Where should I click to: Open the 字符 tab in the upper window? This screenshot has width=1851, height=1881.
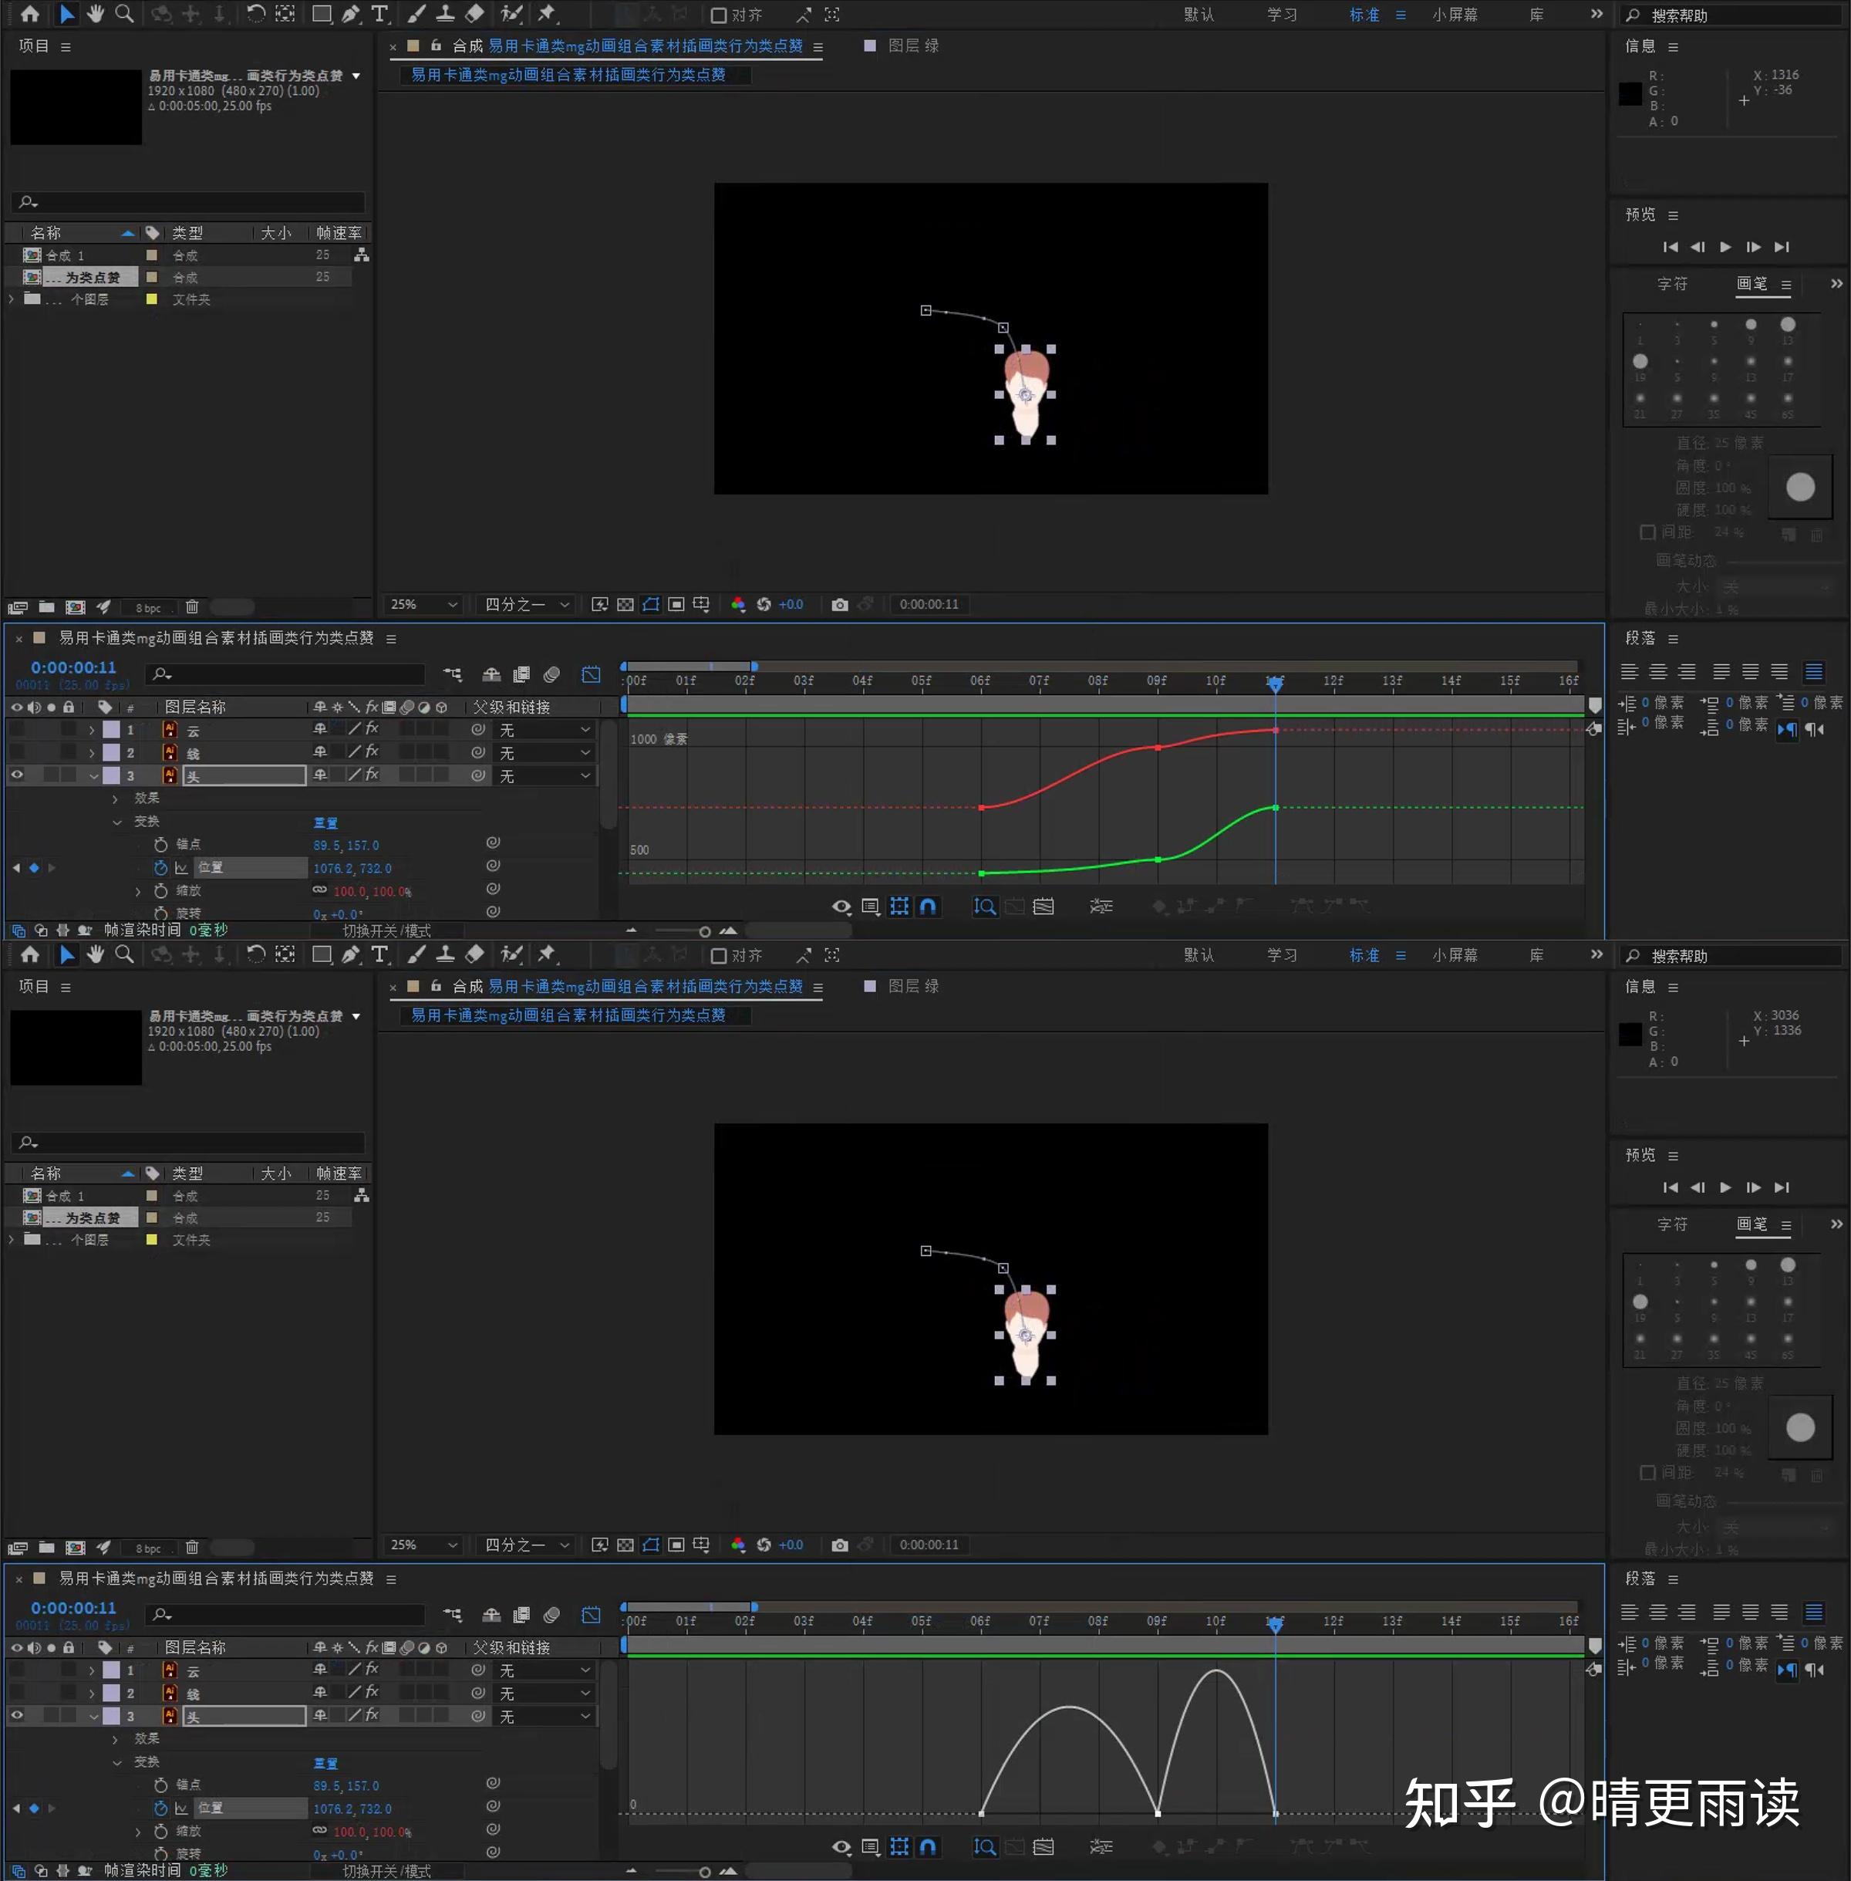pyautogui.click(x=1672, y=284)
